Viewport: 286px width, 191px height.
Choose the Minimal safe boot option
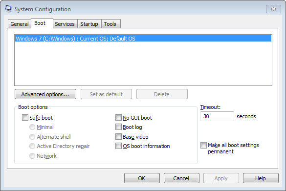coord(32,127)
